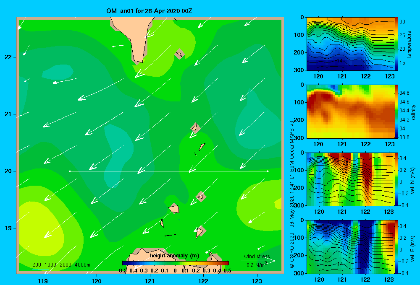The height and width of the screenshot is (285, 420).
Task: Click the vertical "salinity" colorbar label
Action: pos(414,112)
